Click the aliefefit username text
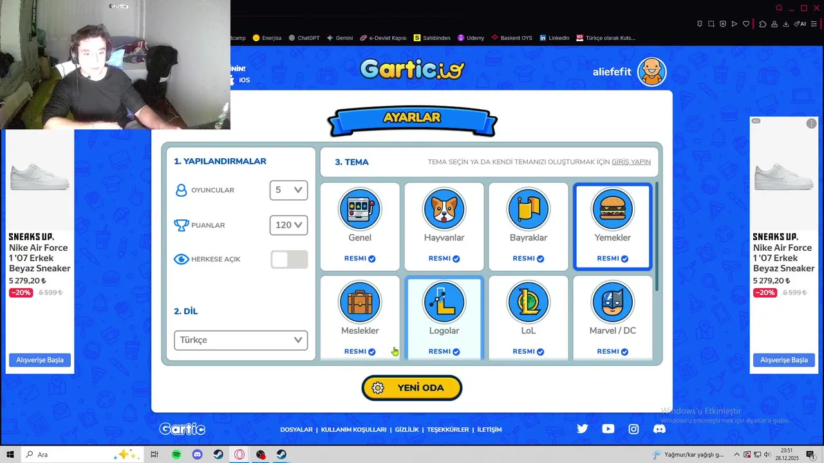The height and width of the screenshot is (463, 824). [612, 72]
